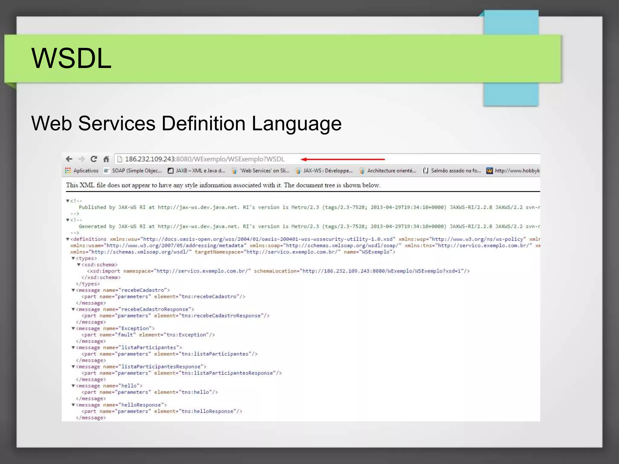Click the closing </xsd:schema> tag
This screenshot has width=619, height=464.
pos(101,277)
